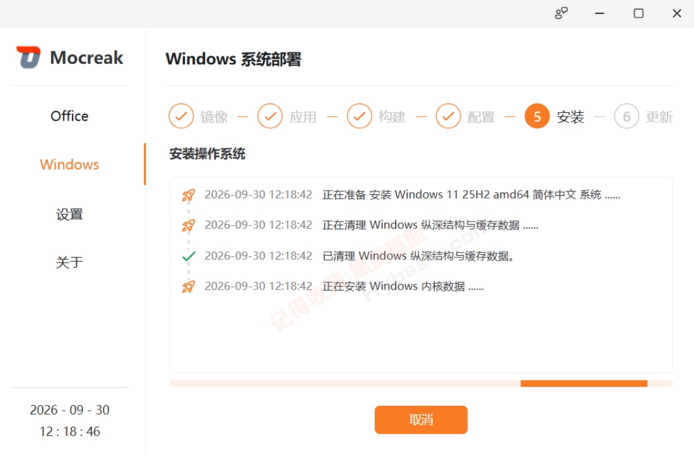Click rocket icon beside 正在清理 Windows log
Image resolution: width=694 pixels, height=455 pixels.
coord(189,226)
